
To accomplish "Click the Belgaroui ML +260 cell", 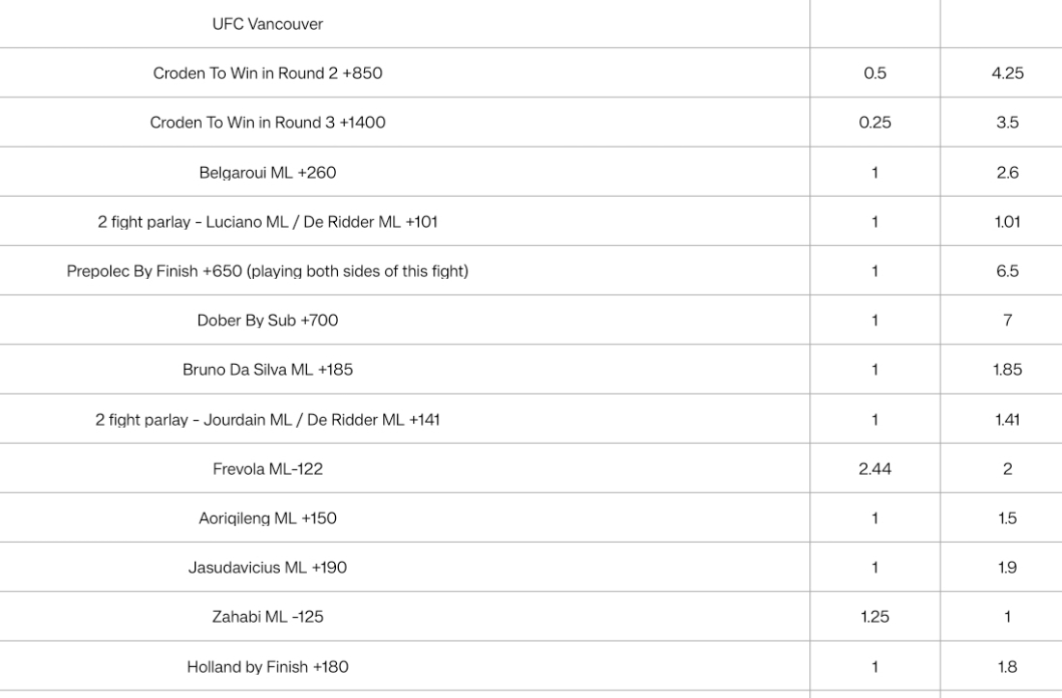I will pos(267,173).
